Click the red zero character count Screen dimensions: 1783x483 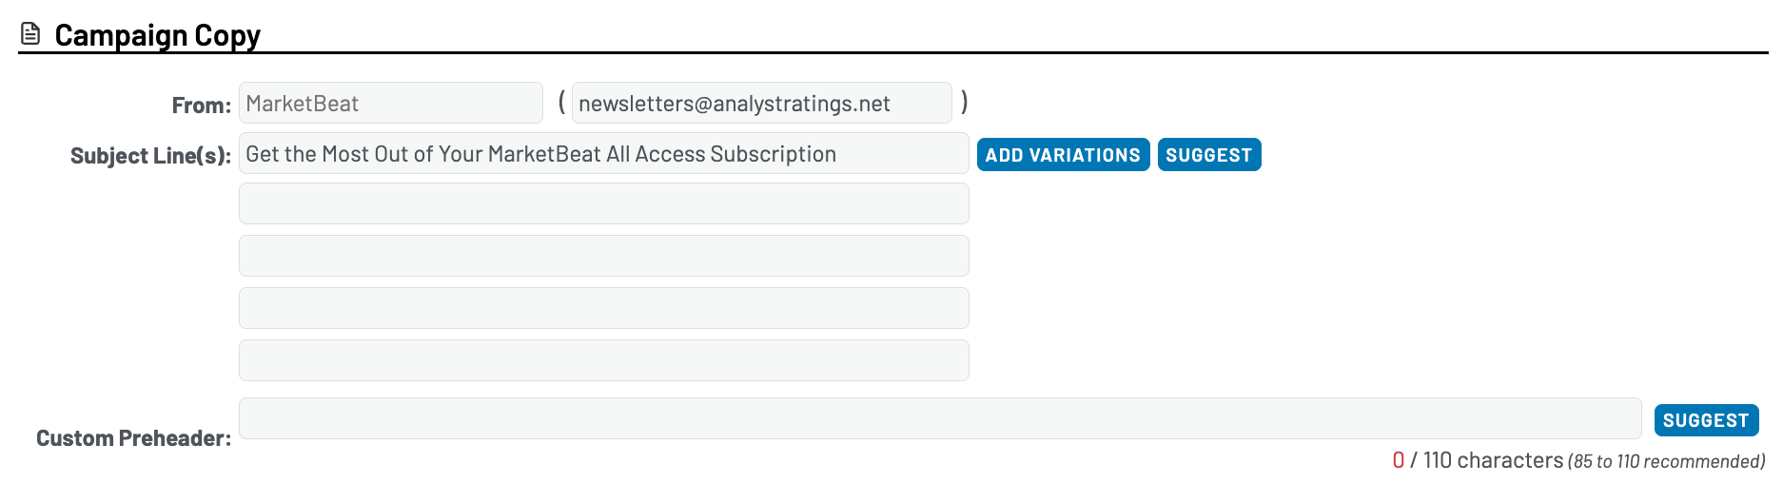tap(1398, 461)
